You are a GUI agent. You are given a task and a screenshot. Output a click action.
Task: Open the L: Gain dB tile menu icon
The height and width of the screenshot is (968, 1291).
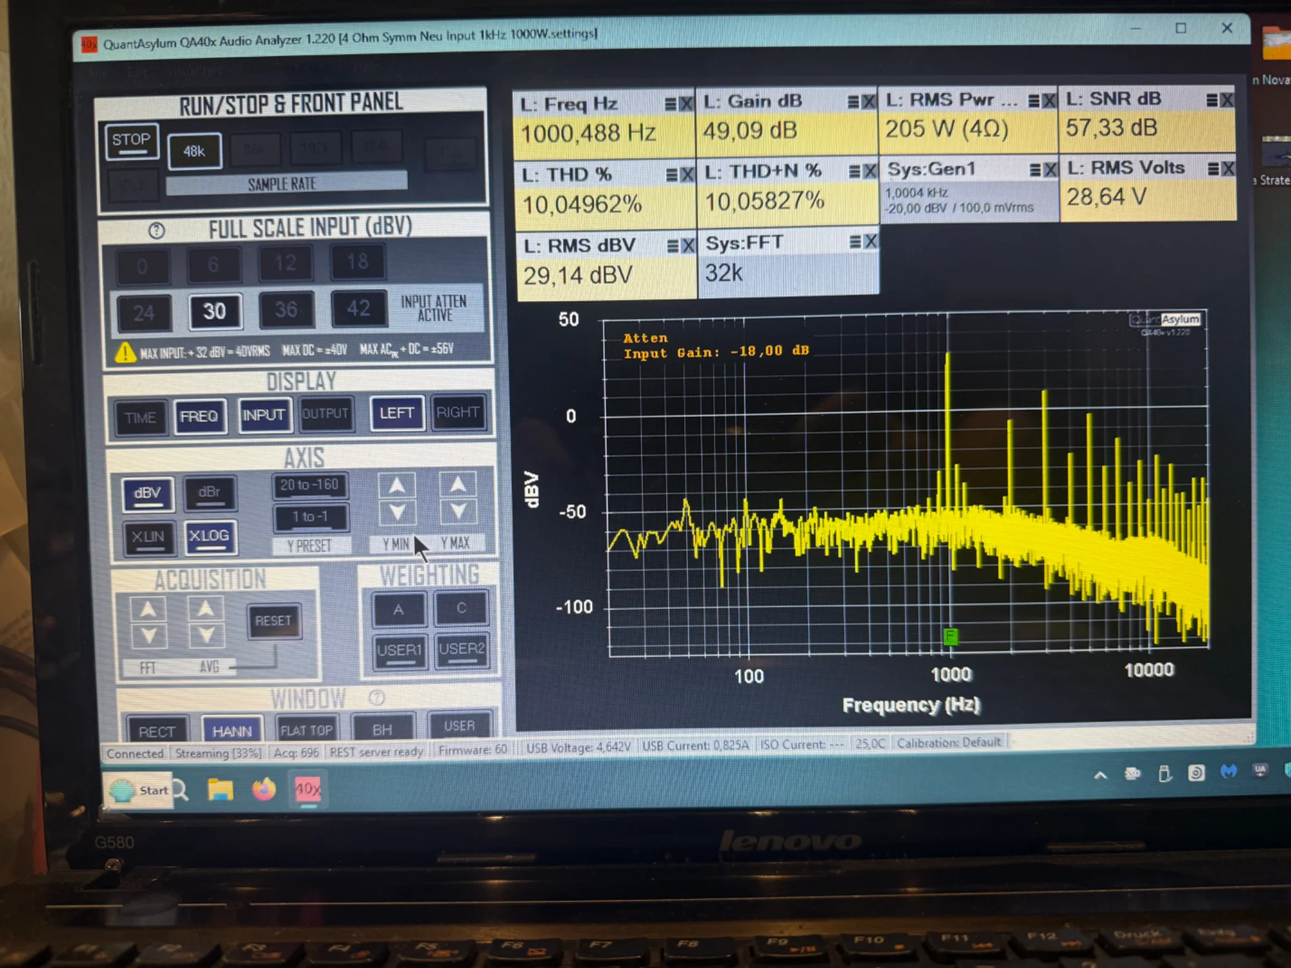pyautogui.click(x=853, y=102)
